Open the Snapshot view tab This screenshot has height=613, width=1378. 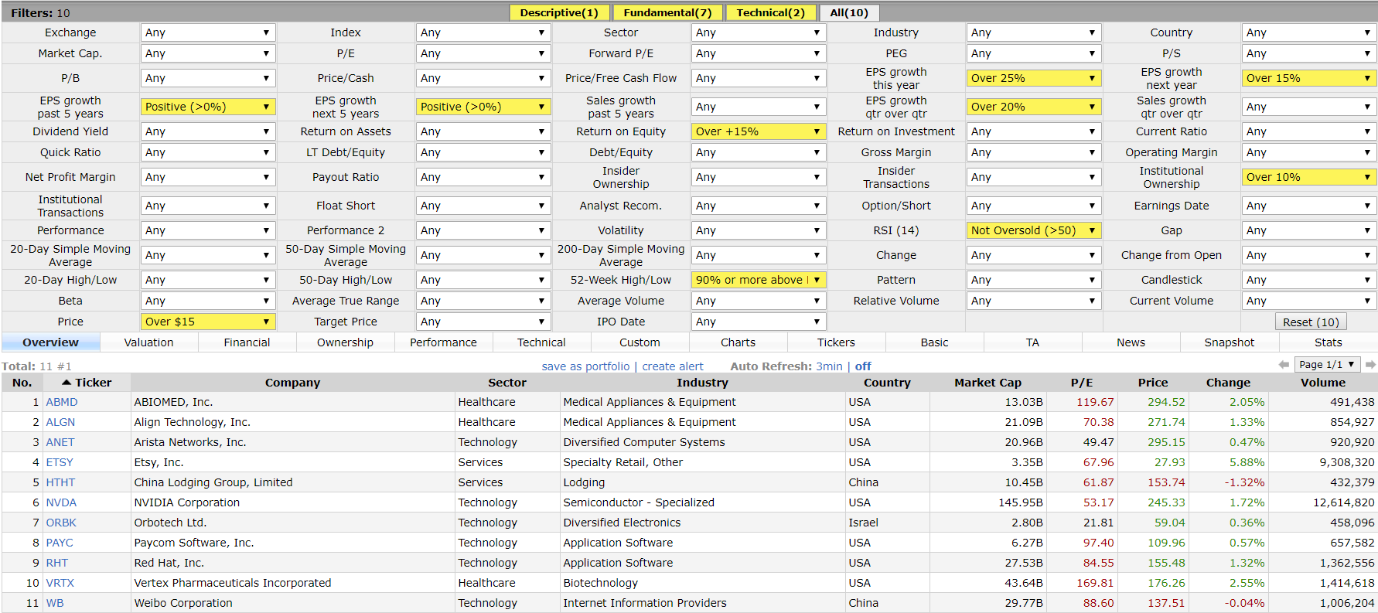(1229, 342)
